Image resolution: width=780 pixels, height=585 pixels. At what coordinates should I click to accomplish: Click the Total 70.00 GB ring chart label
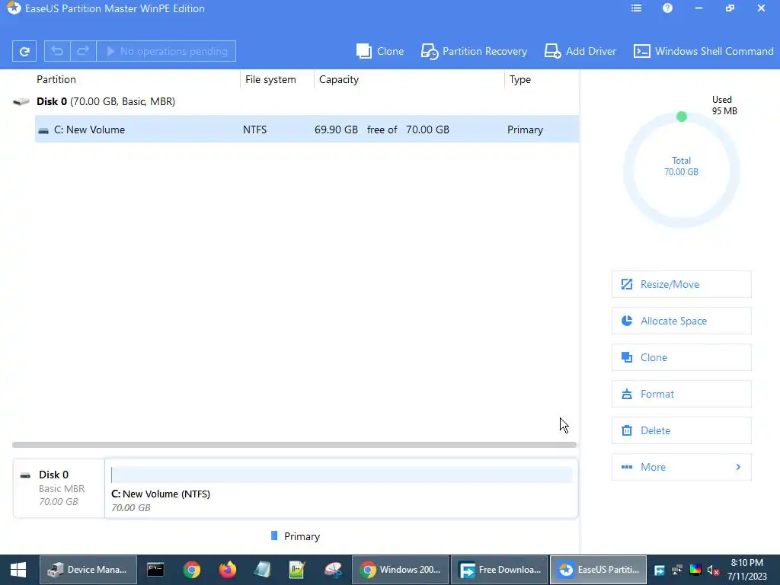(681, 166)
